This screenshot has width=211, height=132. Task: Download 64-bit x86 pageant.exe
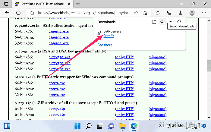coord(58,31)
